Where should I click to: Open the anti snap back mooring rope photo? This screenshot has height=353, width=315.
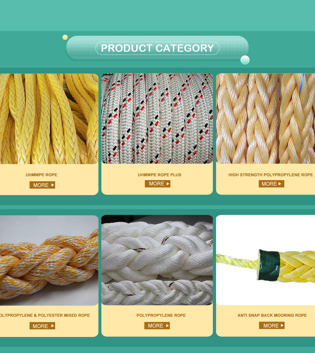(265, 260)
